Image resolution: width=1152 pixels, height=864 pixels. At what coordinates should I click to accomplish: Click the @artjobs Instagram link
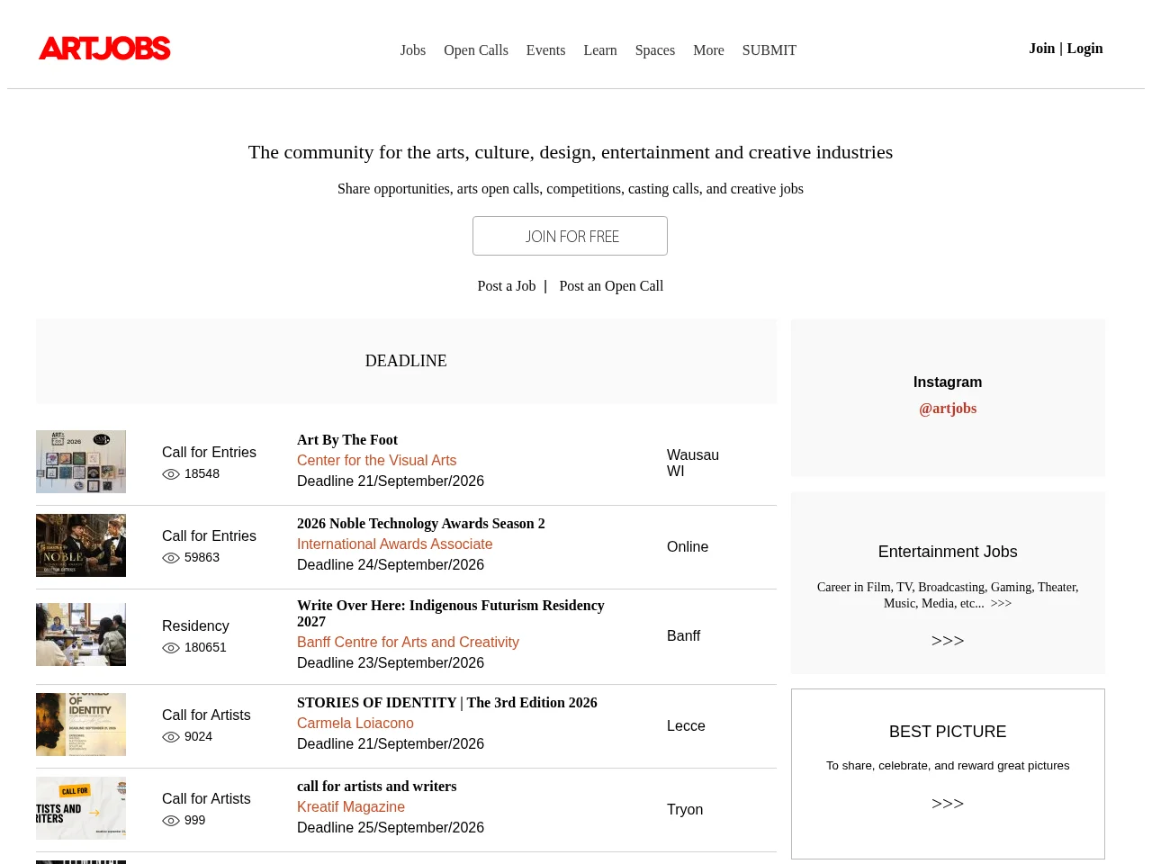pyautogui.click(x=948, y=409)
